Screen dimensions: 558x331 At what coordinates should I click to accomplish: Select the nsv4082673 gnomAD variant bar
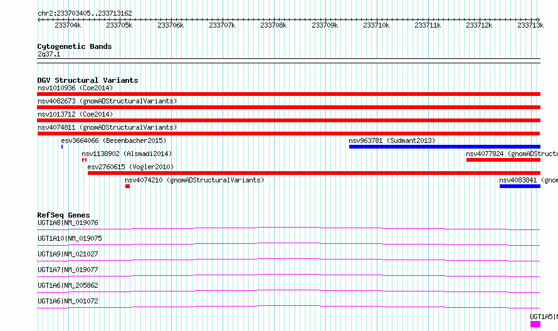coord(288,107)
